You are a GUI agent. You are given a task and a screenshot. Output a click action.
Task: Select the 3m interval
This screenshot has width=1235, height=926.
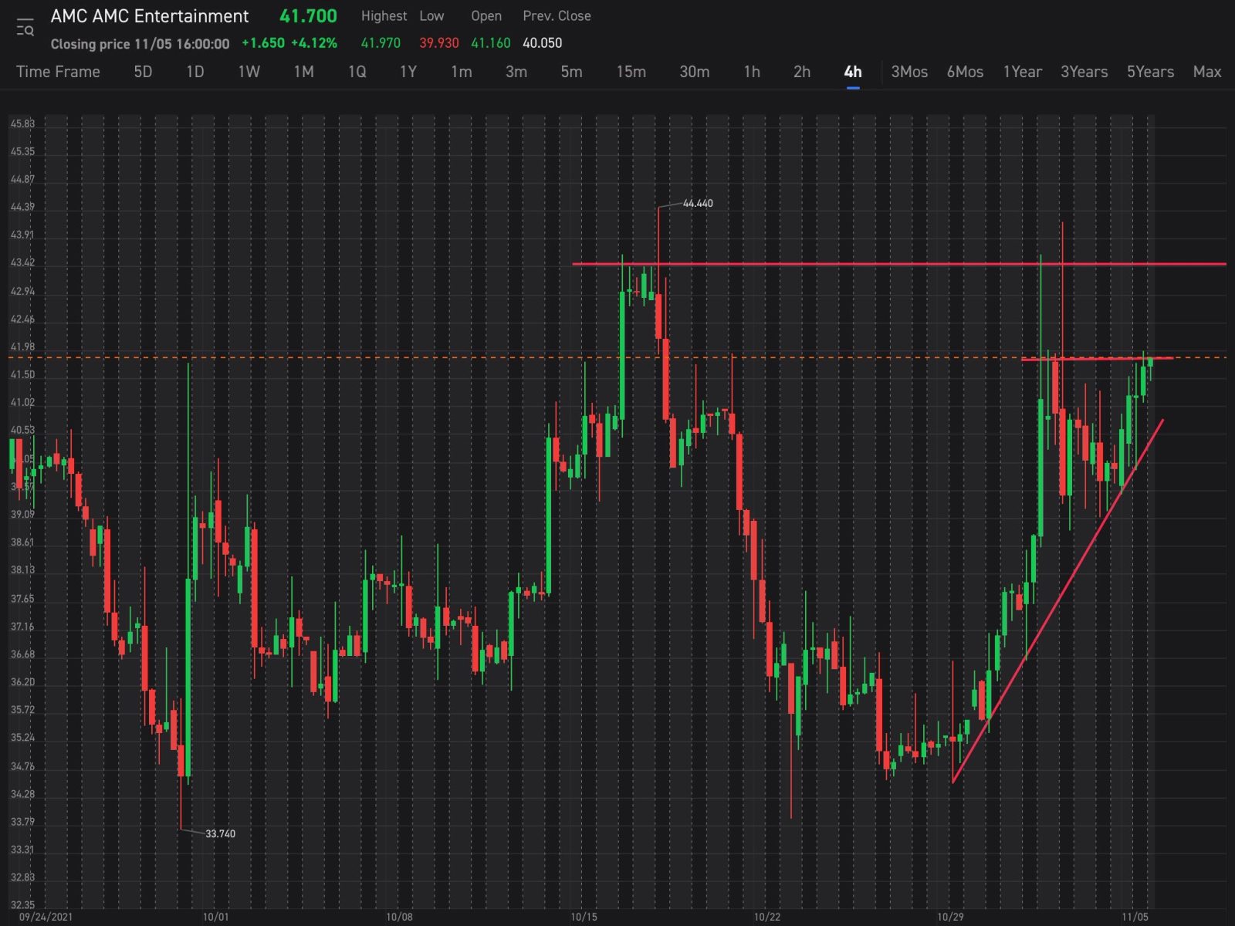(x=516, y=72)
